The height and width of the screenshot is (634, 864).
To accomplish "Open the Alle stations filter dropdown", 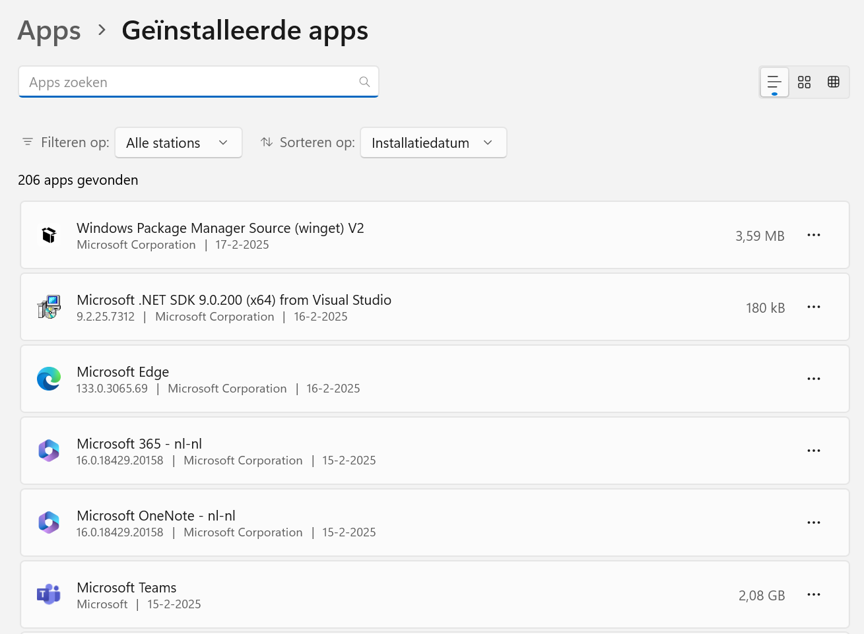I will [178, 143].
